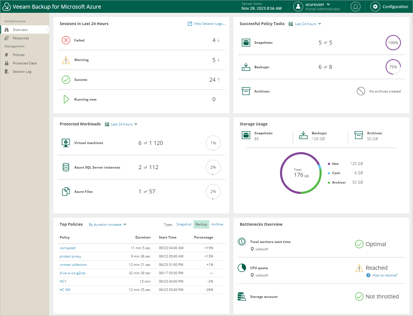Open Last 24 hours dropdown for Successful Policy Tasks
The image size is (413, 316).
(x=308, y=24)
